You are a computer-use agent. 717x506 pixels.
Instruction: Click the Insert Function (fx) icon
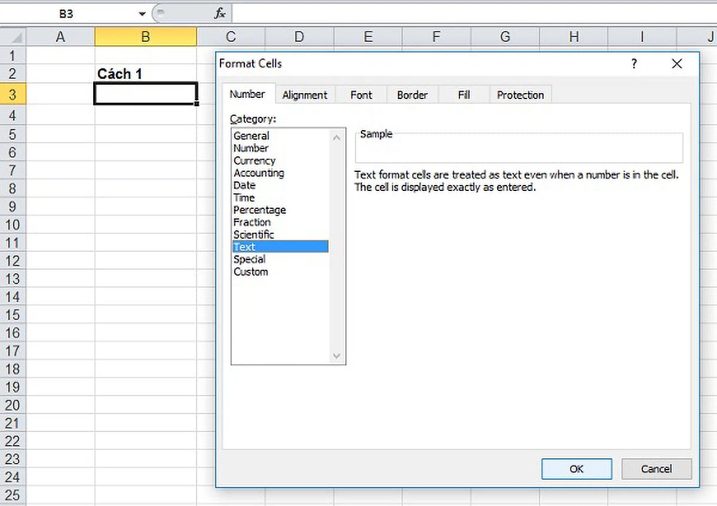click(219, 12)
